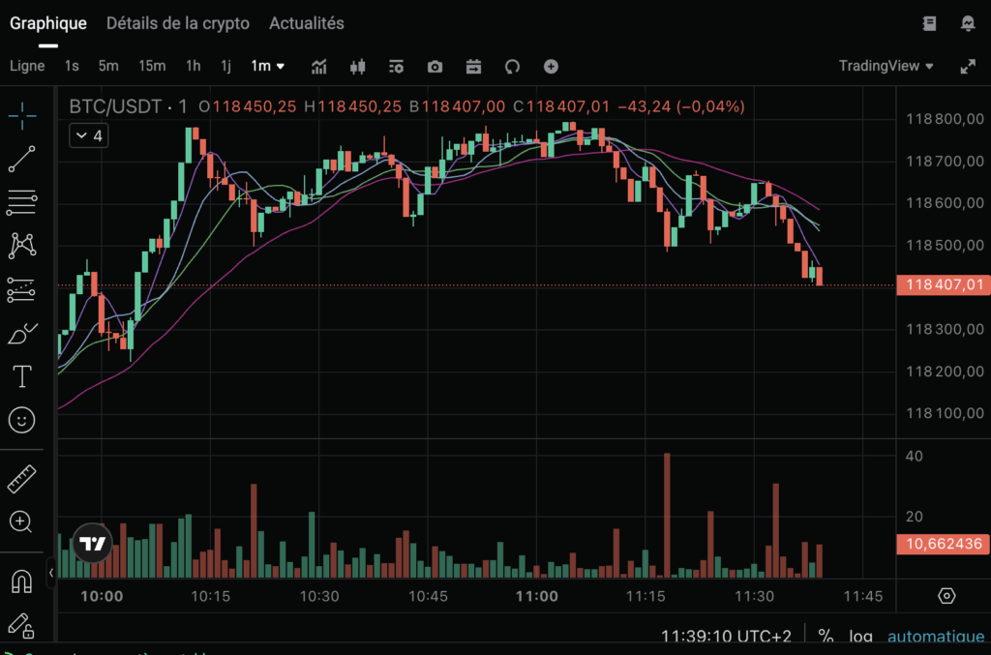Toggle the zoom-in magnifier tool

[x=21, y=522]
